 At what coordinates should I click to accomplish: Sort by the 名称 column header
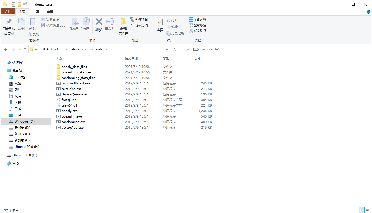pyautogui.click(x=59, y=59)
